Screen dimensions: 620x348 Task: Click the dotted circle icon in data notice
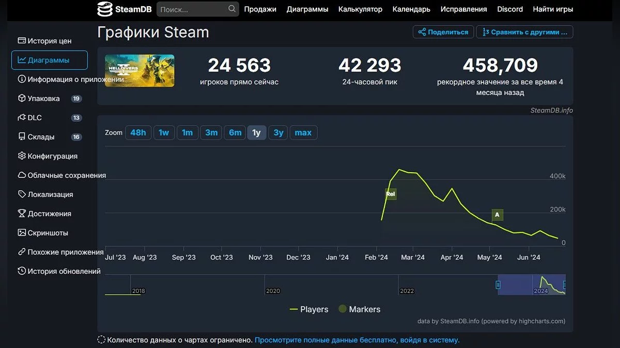click(102, 340)
